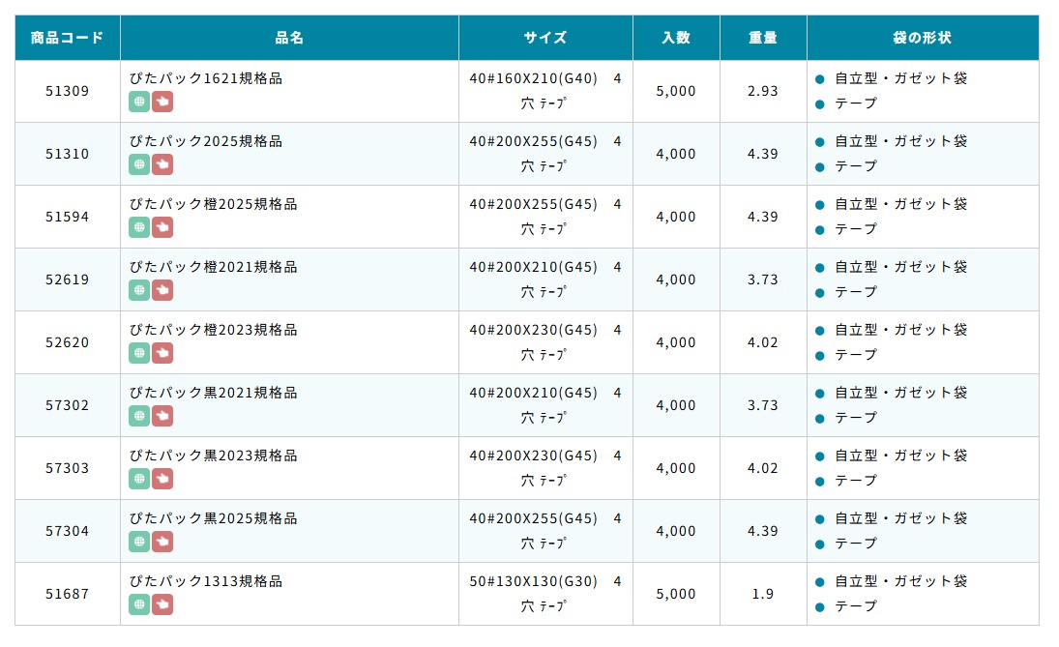The image size is (1059, 647).
Task: Click green globe icon in row 51310
Action: 139,164
